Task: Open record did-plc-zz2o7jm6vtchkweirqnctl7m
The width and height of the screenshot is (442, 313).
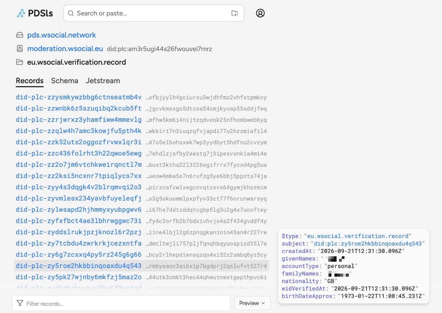Action: pos(78,165)
